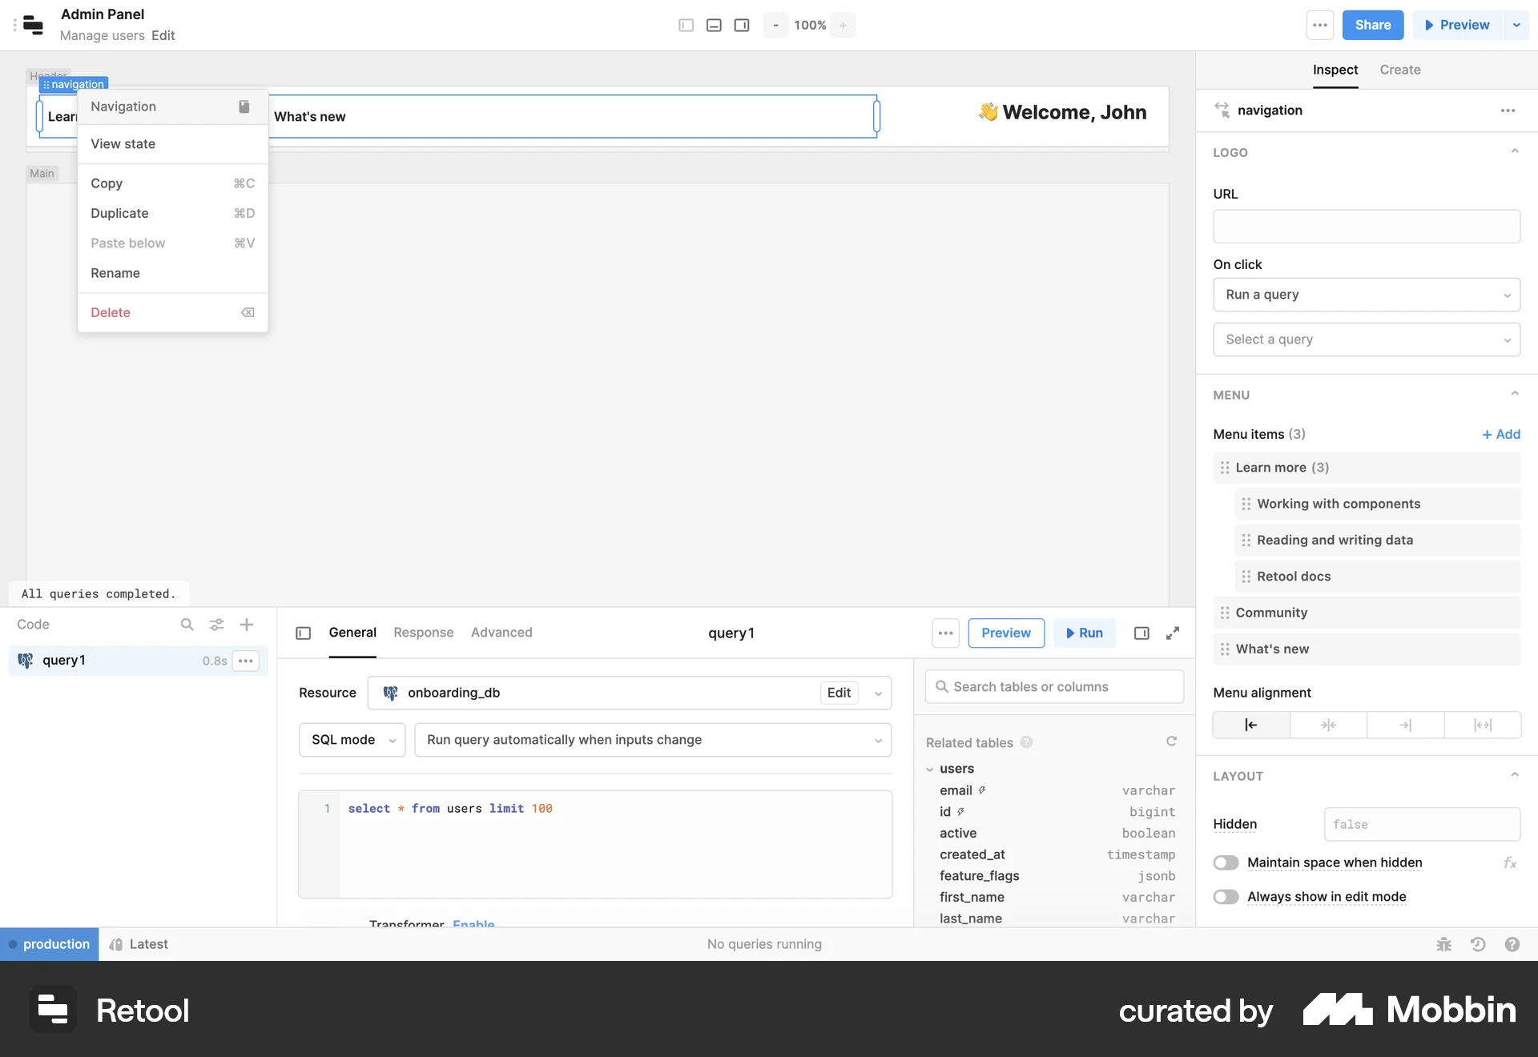Click the Share button
Screen dimensions: 1538x1057
tap(1372, 25)
